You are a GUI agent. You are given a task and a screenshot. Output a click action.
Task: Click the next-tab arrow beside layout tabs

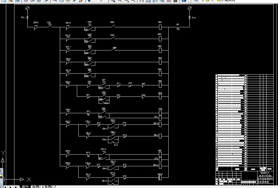click(11, 187)
